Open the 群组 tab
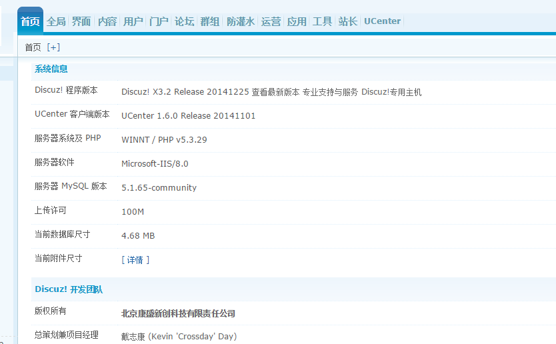 click(x=210, y=21)
